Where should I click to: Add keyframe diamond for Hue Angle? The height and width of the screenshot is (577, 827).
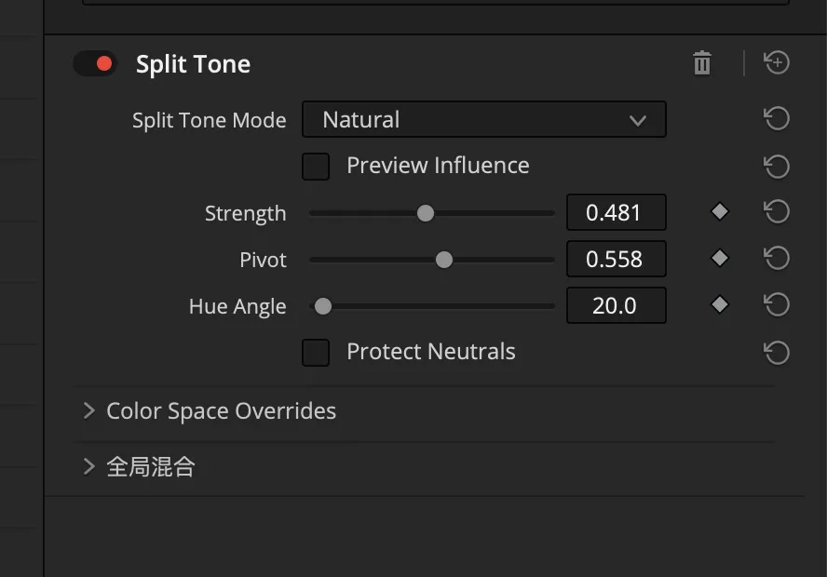pos(719,305)
